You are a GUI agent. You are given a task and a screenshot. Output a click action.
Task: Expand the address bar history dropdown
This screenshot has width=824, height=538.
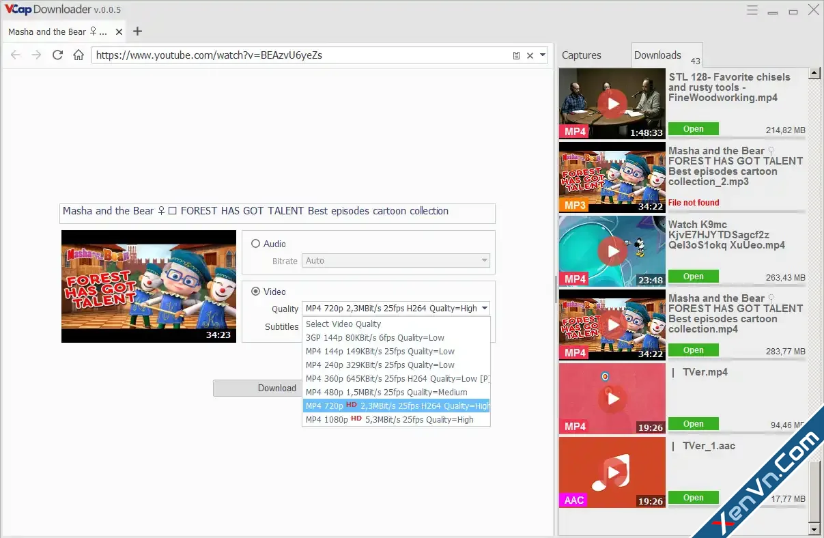coord(542,55)
